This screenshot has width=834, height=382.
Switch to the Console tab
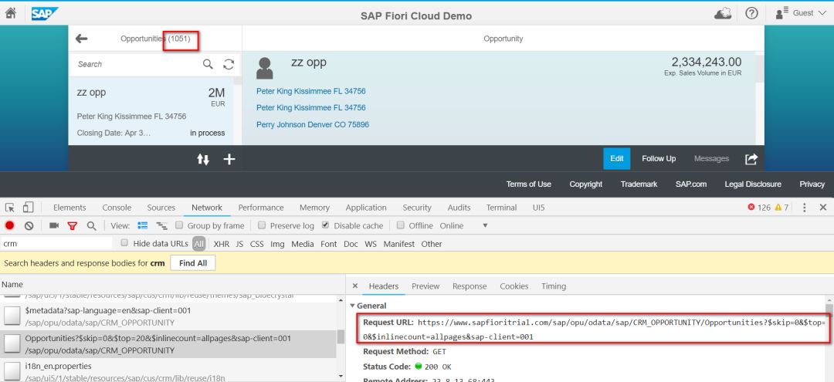[117, 208]
